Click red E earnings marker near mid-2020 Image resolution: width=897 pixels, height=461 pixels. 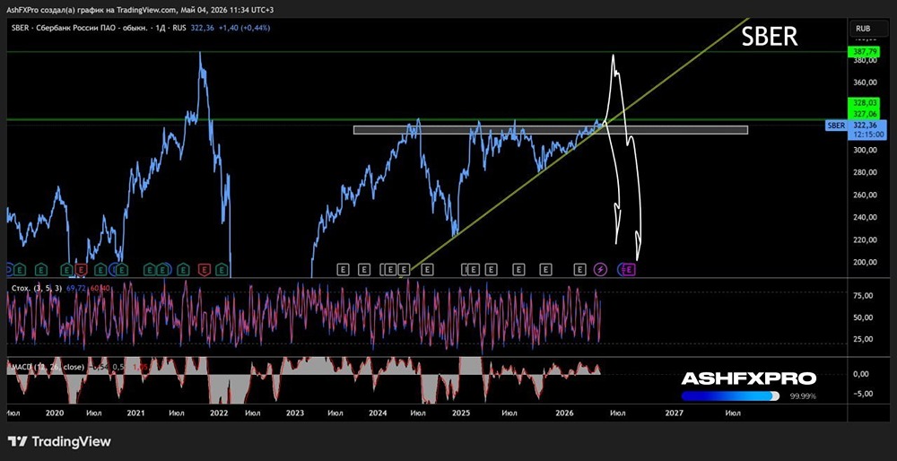(x=82, y=269)
